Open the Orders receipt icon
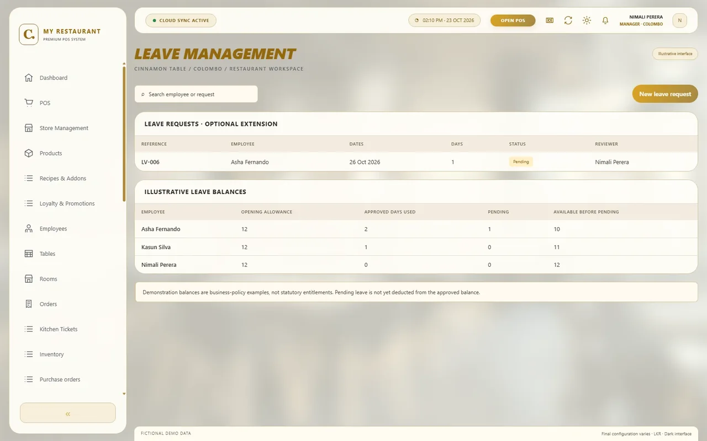The width and height of the screenshot is (707, 441). (29, 304)
